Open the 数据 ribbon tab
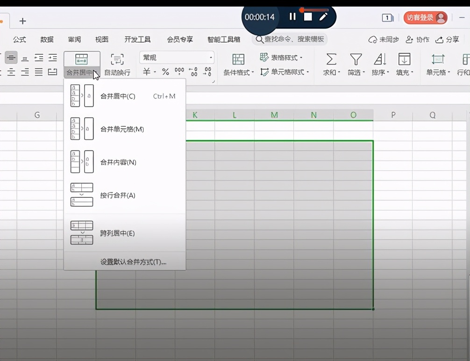The image size is (470, 361). pos(47,39)
